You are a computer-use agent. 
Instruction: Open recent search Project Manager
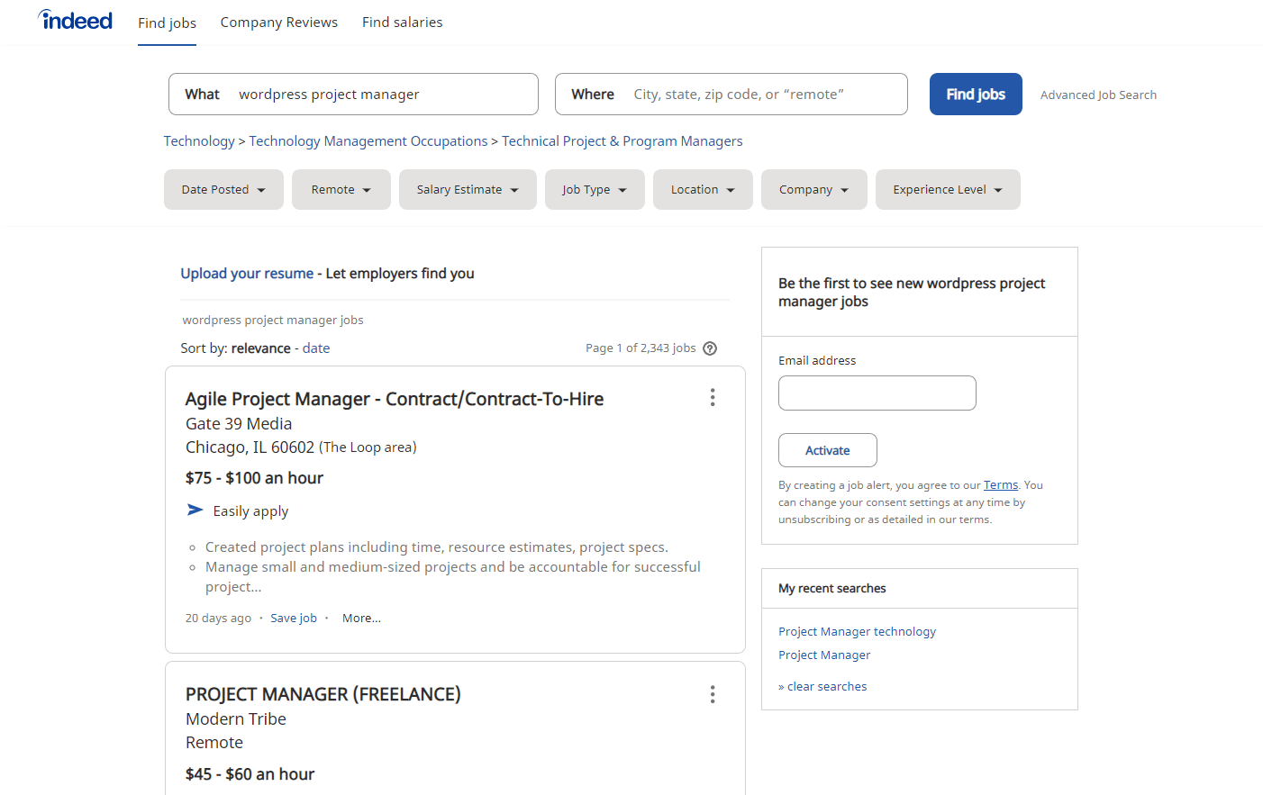(824, 655)
